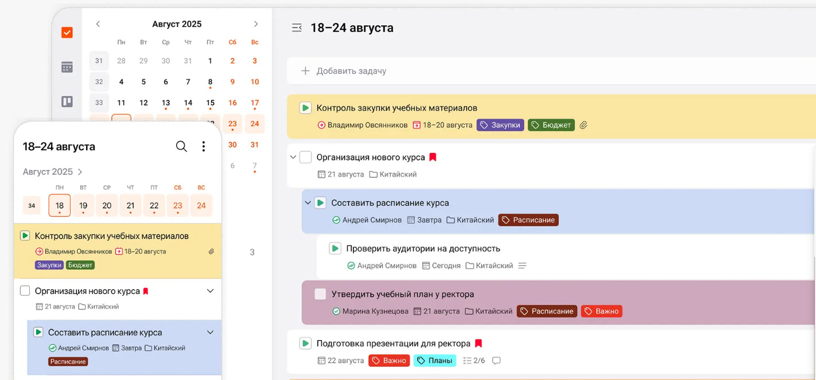This screenshot has width=816, height=380.
Task: Open the calendar view from the left sidebar
Action: coord(67,66)
